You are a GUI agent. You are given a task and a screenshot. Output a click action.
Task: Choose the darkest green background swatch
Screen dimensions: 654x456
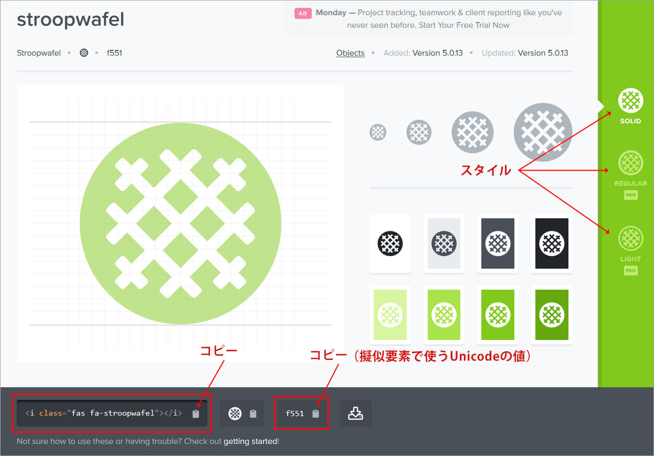(551, 314)
